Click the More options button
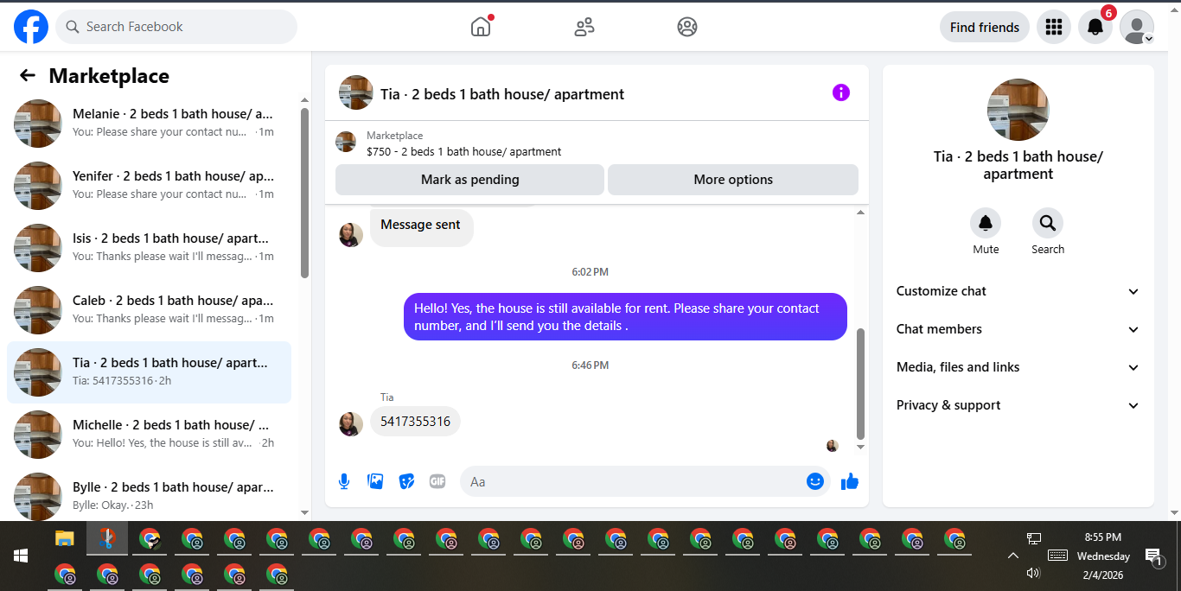The height and width of the screenshot is (591, 1181). (x=733, y=180)
